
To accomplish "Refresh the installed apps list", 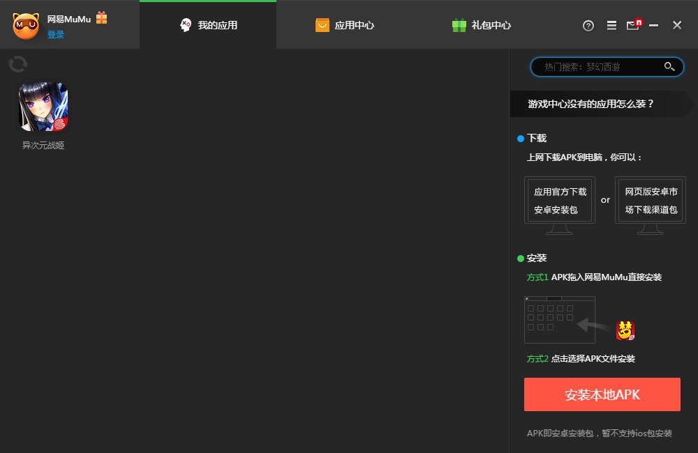I will coord(18,64).
